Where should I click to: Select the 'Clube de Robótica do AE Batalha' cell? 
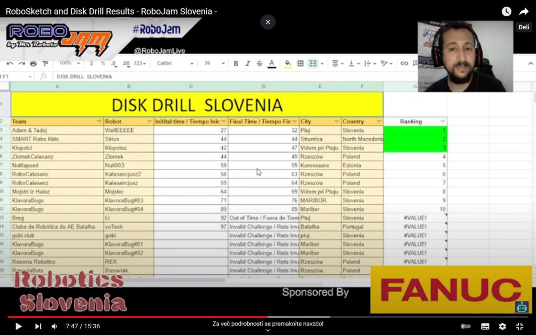coord(57,227)
